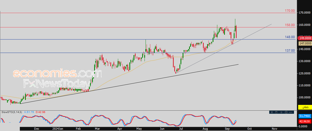Click the red 42.9630 stochastic value tag
312x131 pixels.
coord(305,121)
